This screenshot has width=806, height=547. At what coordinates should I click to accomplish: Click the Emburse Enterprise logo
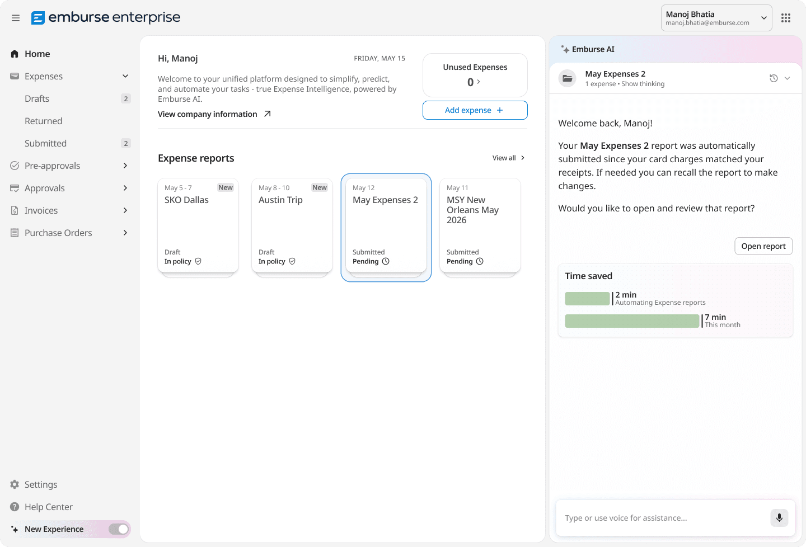[106, 17]
